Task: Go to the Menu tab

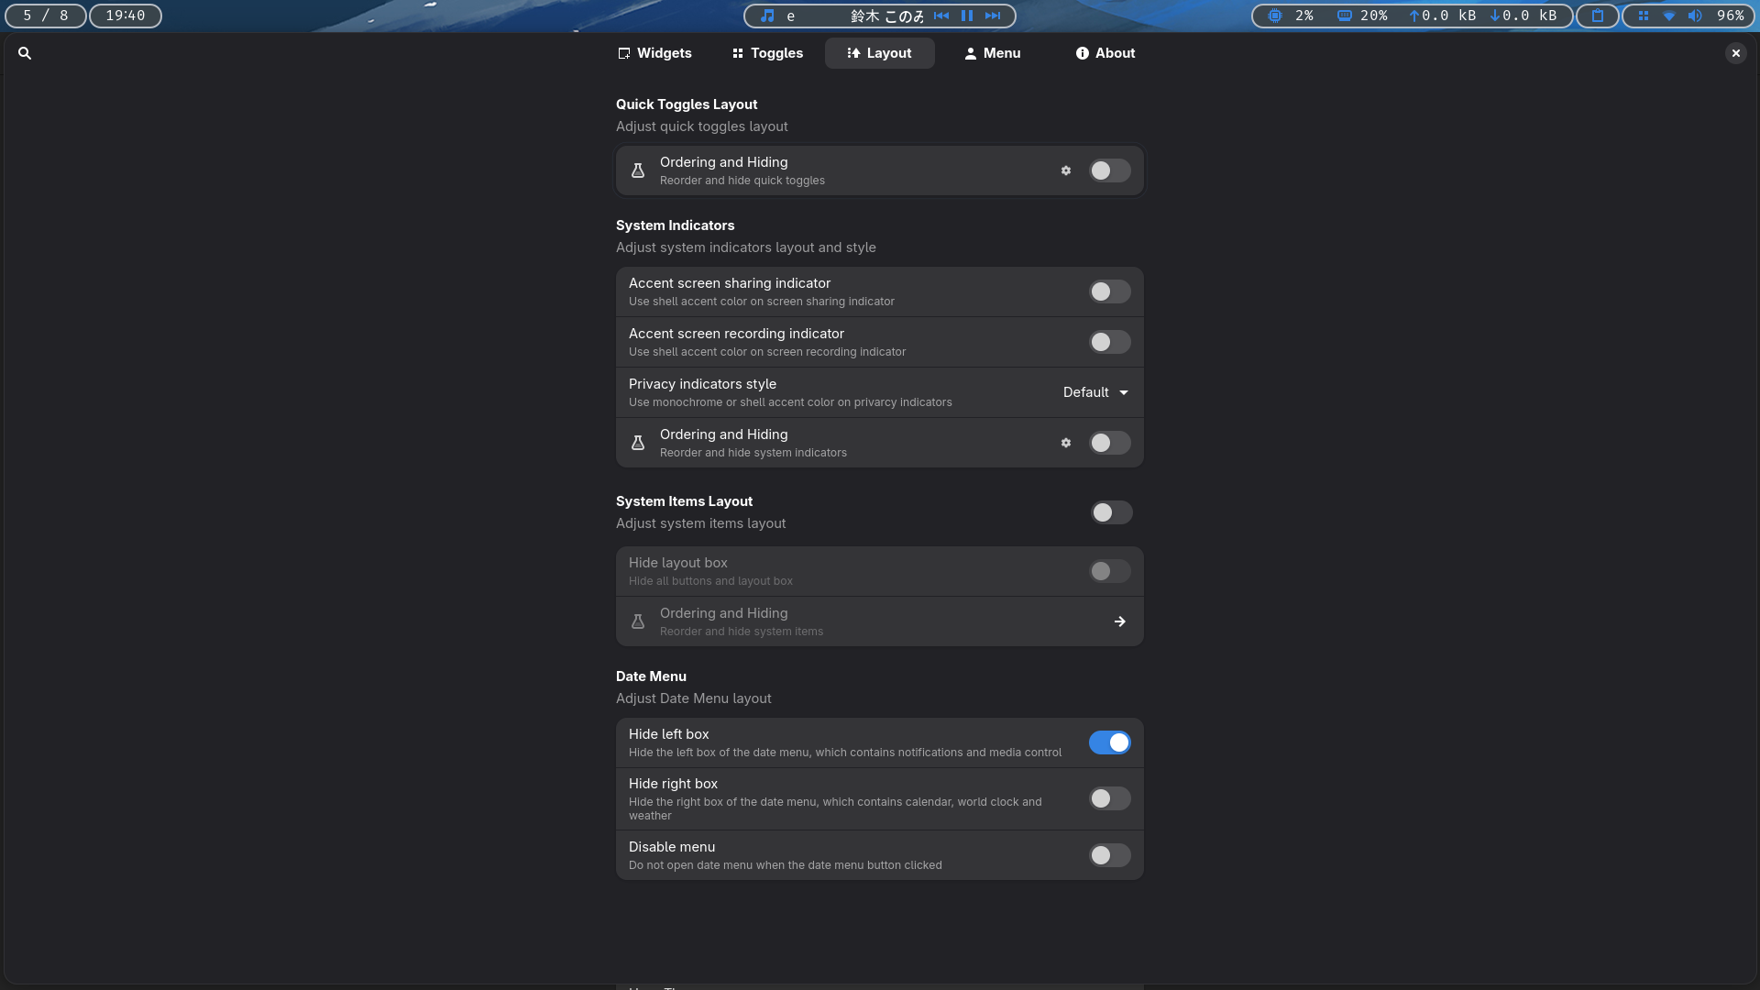Action: pos(992,53)
